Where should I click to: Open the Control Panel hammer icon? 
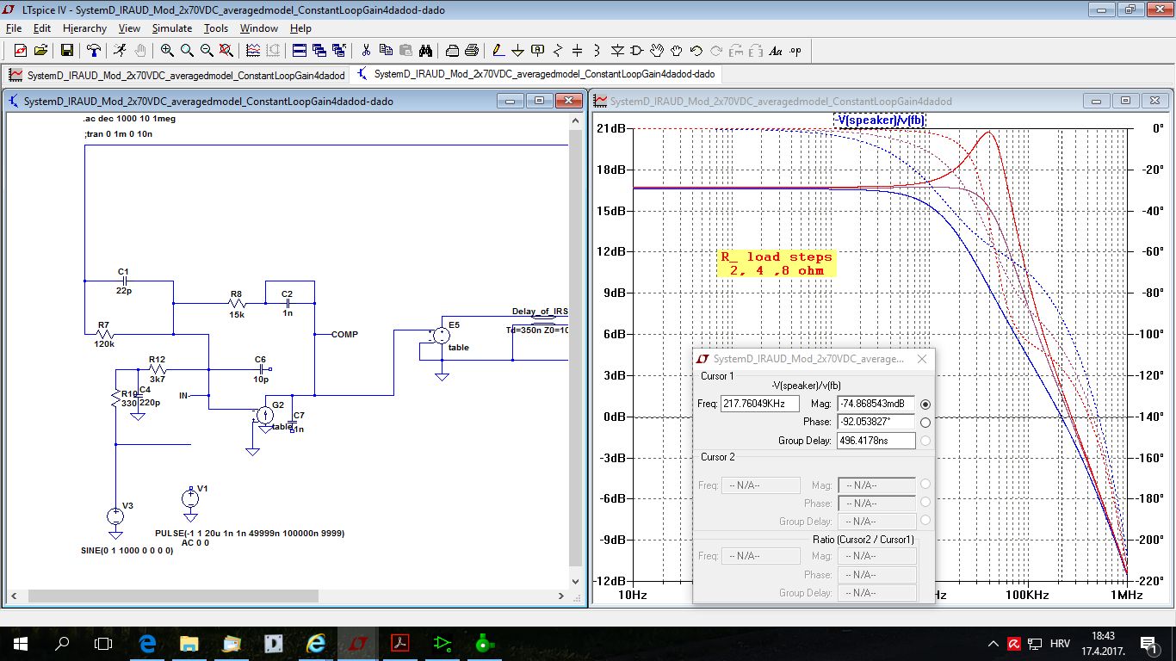click(93, 51)
